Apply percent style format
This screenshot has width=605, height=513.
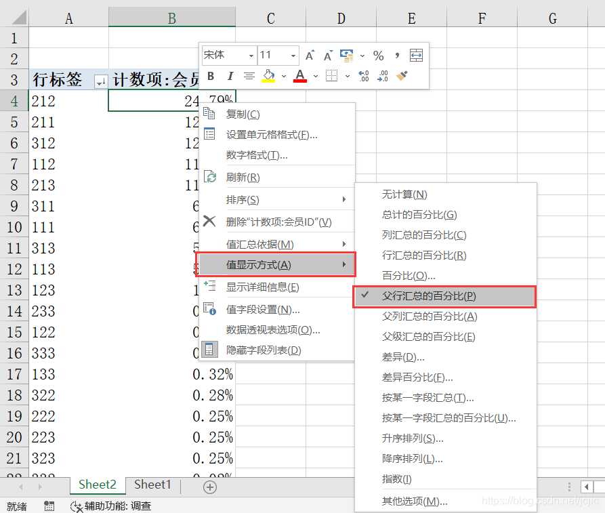[x=379, y=56]
